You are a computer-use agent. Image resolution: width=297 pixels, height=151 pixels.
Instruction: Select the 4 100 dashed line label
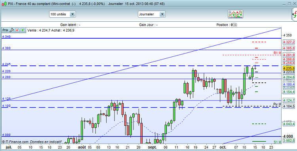[x=6, y=106]
